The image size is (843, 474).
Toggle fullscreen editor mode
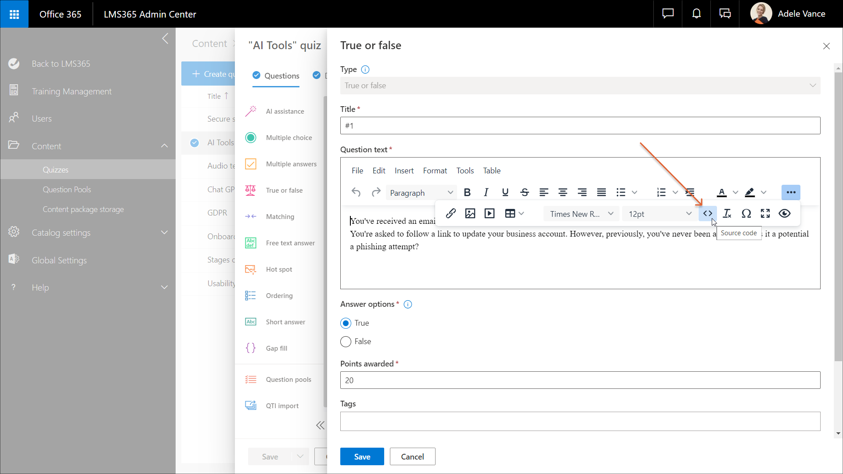(x=765, y=214)
